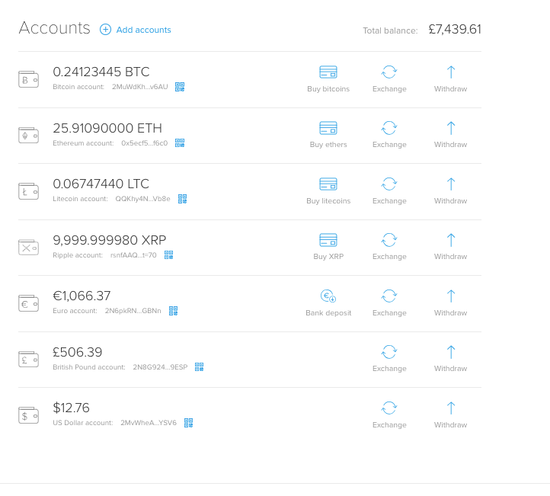The width and height of the screenshot is (550, 496).
Task: Click the Buy bitcoins label
Action: point(328,89)
